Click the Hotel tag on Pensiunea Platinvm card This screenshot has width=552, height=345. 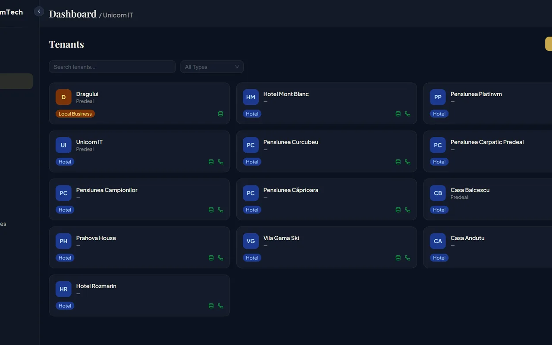click(x=439, y=114)
